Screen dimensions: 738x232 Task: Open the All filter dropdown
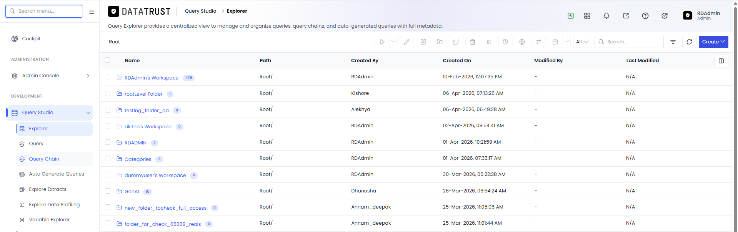582,42
